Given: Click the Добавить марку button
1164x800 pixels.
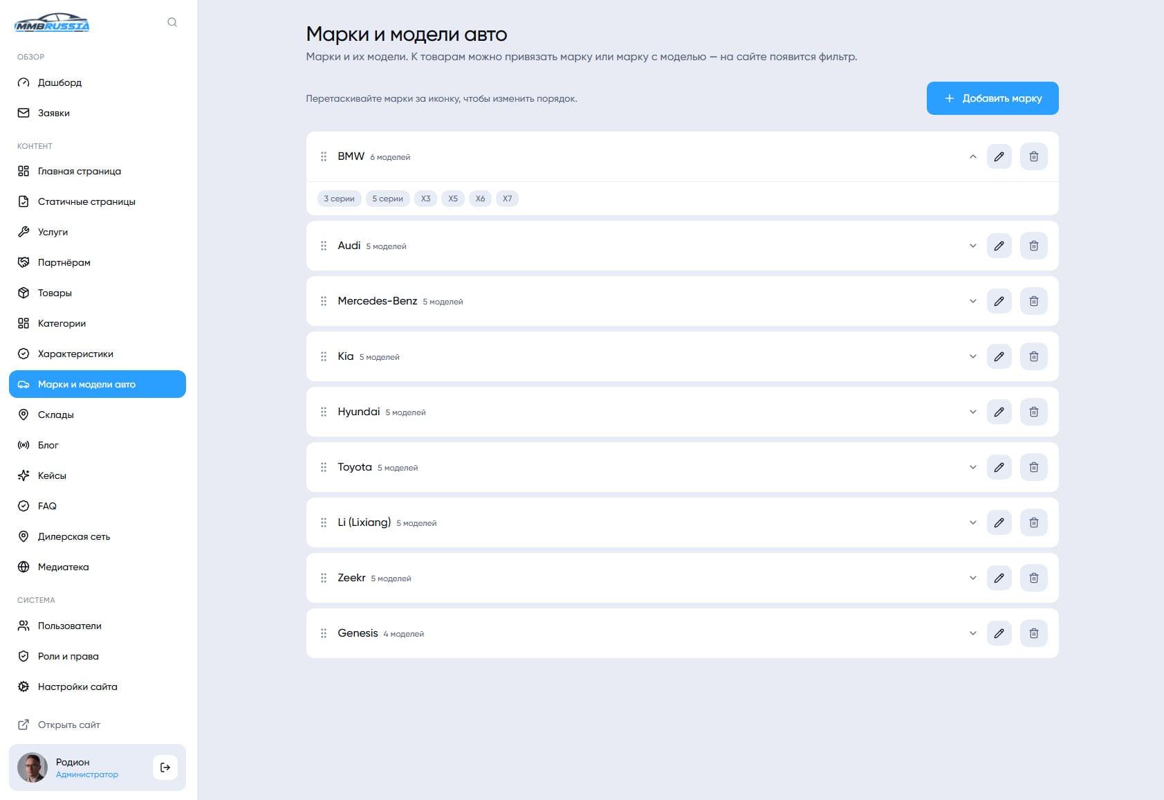Looking at the screenshot, I should (992, 98).
